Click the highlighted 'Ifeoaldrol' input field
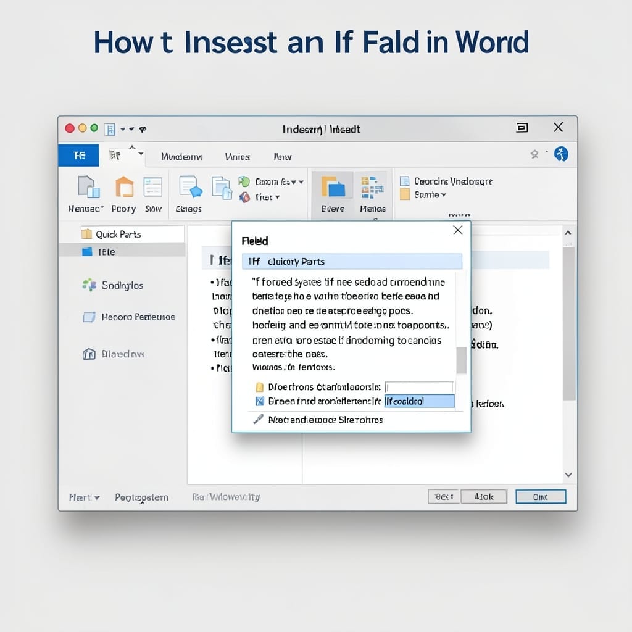The image size is (632, 632). 419,401
